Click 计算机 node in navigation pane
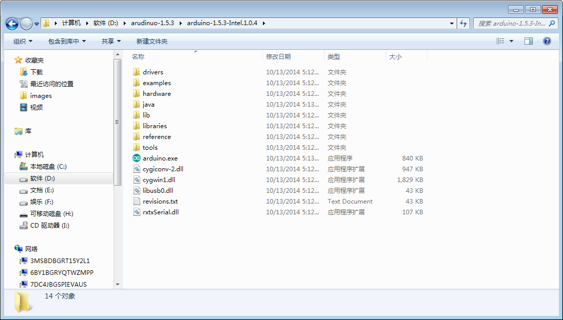The width and height of the screenshot is (563, 320). tap(34, 154)
